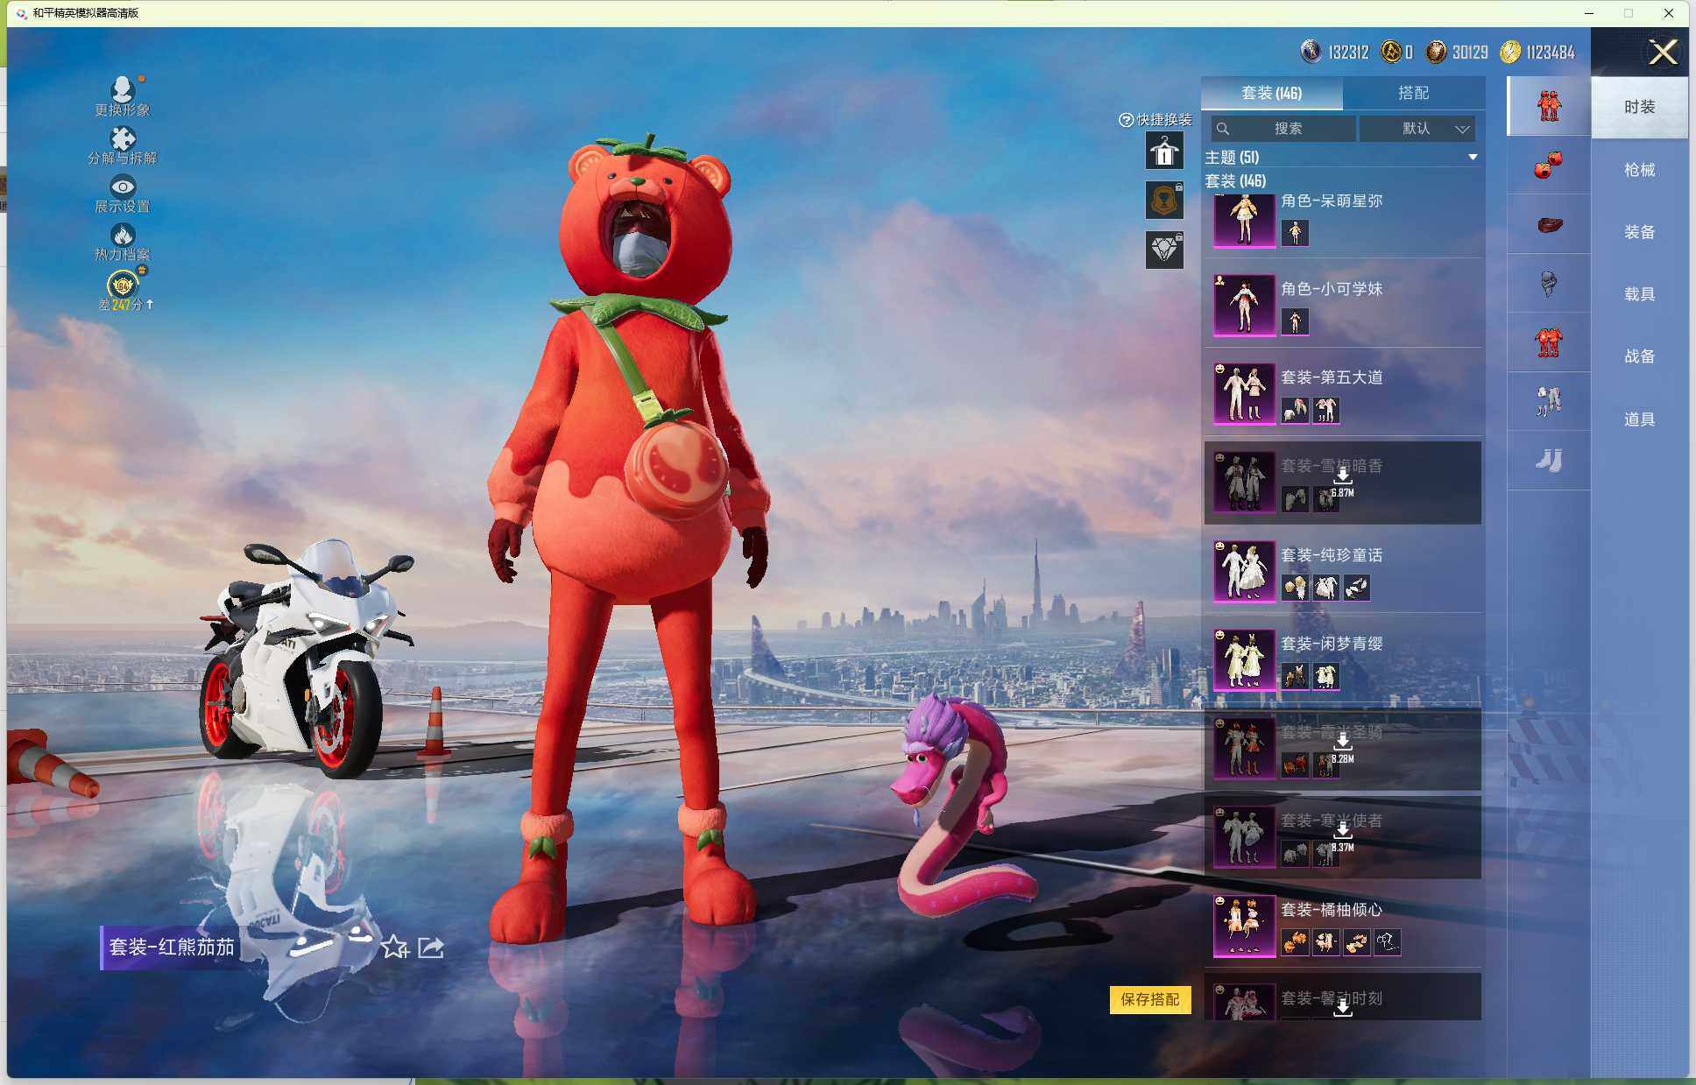Select the locked diamond quick outfit slot
Viewport: 1696px width, 1085px height.
1164,250
